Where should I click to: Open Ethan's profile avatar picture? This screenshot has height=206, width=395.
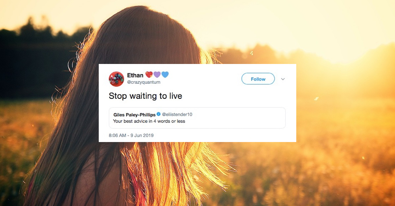(117, 79)
